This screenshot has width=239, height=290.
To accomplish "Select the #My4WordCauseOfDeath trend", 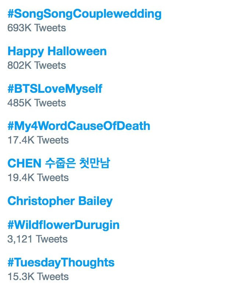I will pos(79,126).
